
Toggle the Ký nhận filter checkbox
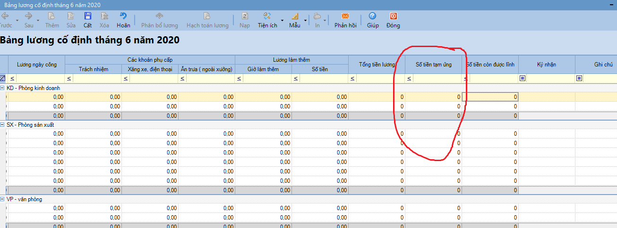pyautogui.click(x=523, y=78)
